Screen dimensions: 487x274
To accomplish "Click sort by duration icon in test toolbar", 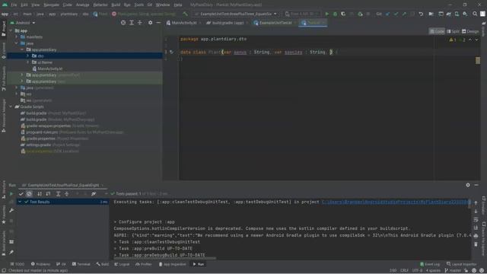I will pyautogui.click(x=48, y=194).
